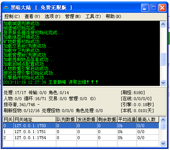This screenshot has width=170, height=150.
Task: Click log line 加载管理NPC列表成功
Action: 27,55
